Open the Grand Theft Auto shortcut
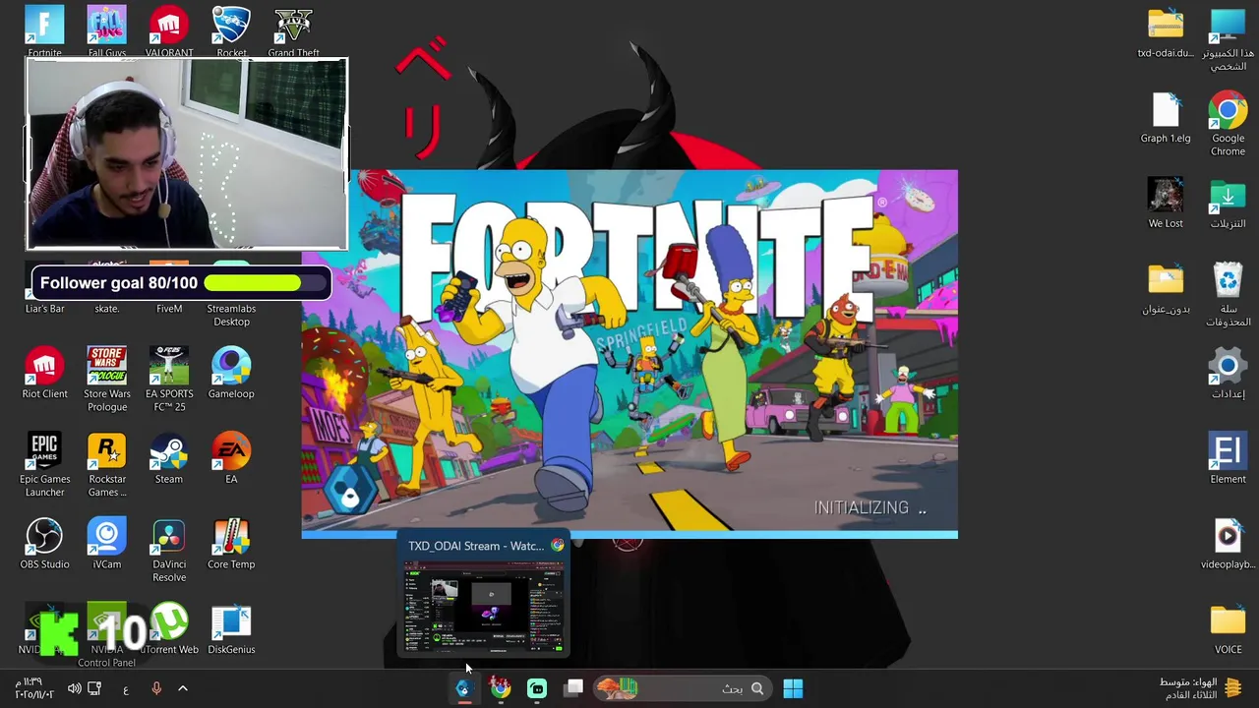 point(293,30)
